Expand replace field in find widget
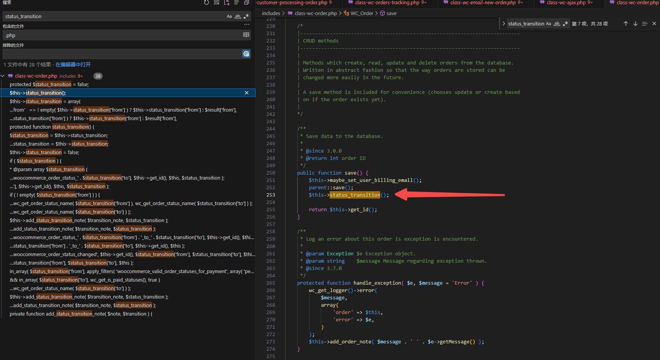 pos(504,24)
